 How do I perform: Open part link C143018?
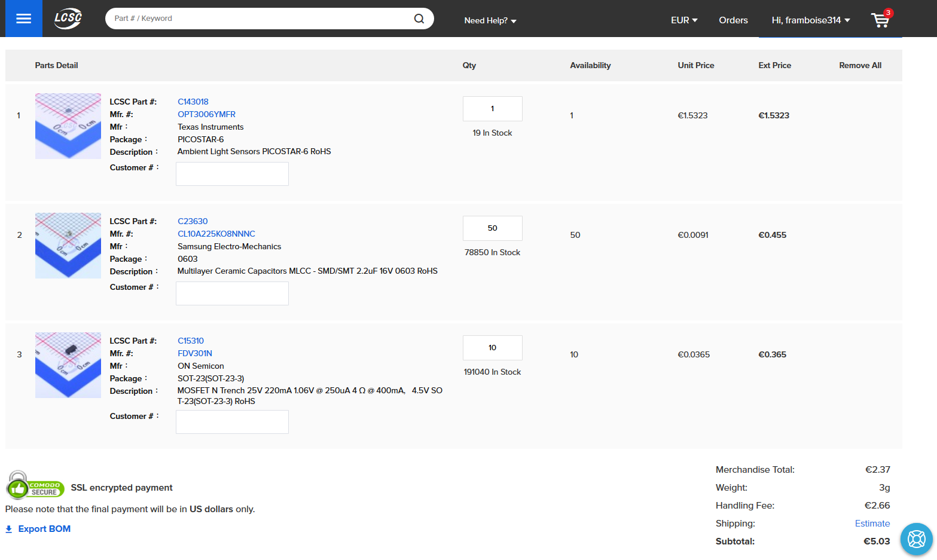tap(193, 102)
